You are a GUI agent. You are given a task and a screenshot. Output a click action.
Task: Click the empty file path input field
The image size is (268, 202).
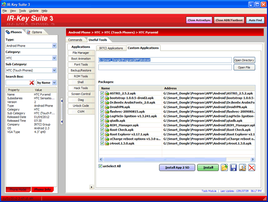(165, 67)
